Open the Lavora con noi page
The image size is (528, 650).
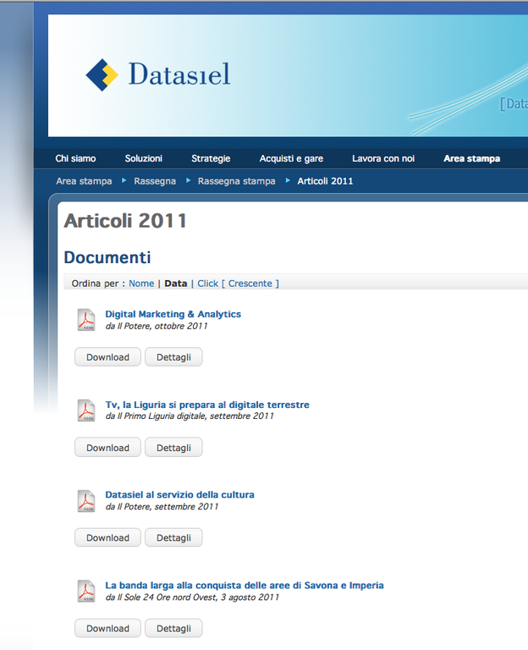click(383, 158)
